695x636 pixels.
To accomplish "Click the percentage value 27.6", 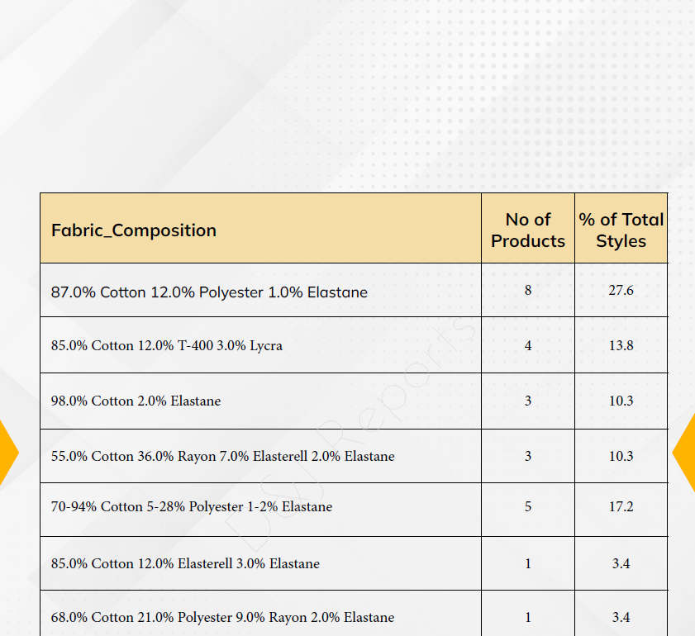I will point(621,290).
